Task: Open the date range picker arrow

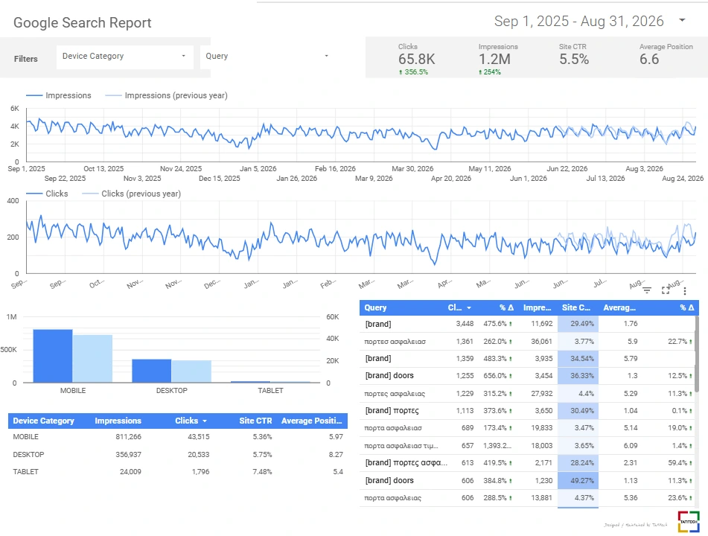Action: click(682, 20)
